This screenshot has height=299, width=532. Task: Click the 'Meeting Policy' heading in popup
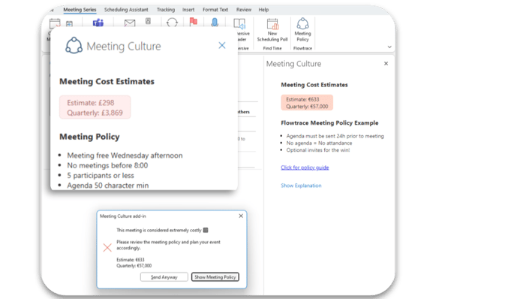click(89, 137)
